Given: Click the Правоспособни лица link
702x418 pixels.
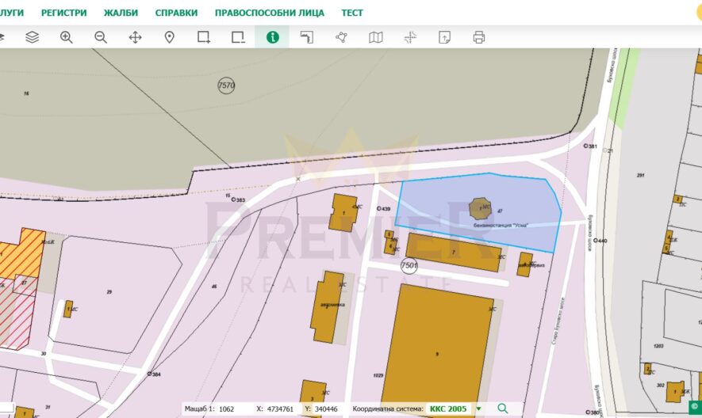Looking at the screenshot, I should coord(270,13).
